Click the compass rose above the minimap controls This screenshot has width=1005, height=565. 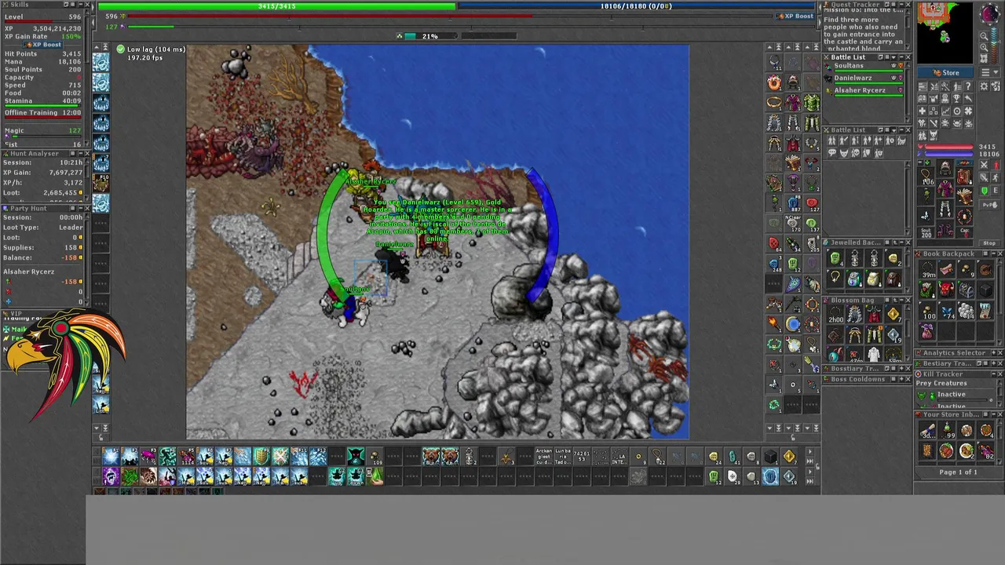pos(989,14)
